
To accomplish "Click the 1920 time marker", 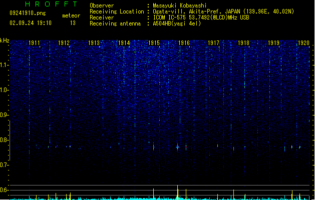I will [304, 42].
